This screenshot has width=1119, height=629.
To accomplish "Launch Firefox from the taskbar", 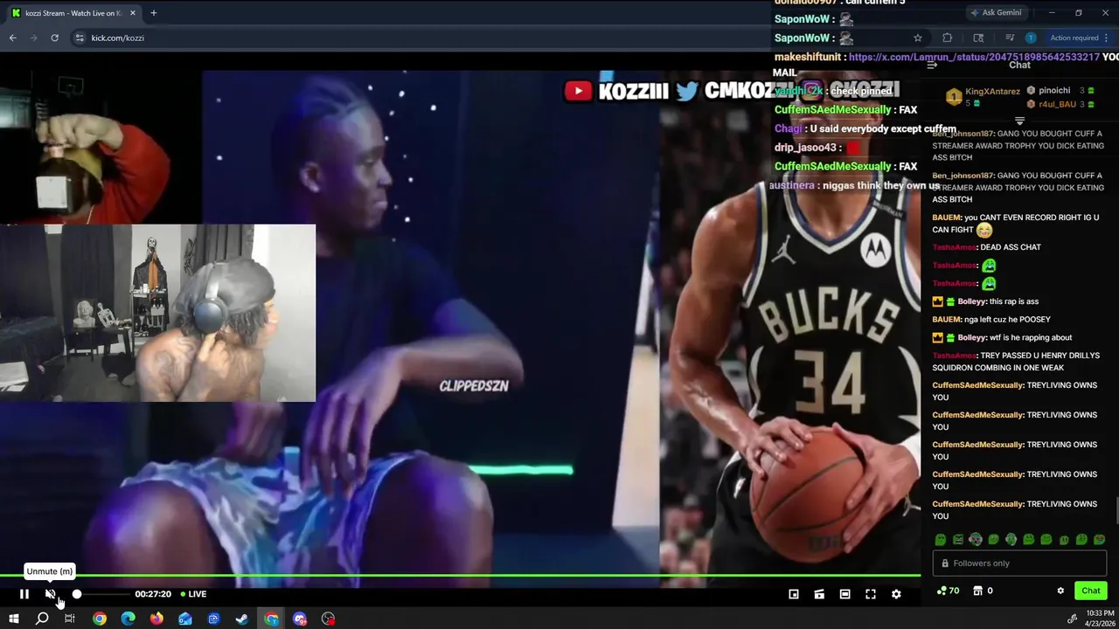I will (x=156, y=619).
